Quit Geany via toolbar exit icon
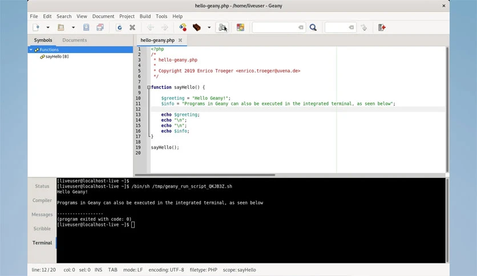This screenshot has width=477, height=276. point(382,28)
